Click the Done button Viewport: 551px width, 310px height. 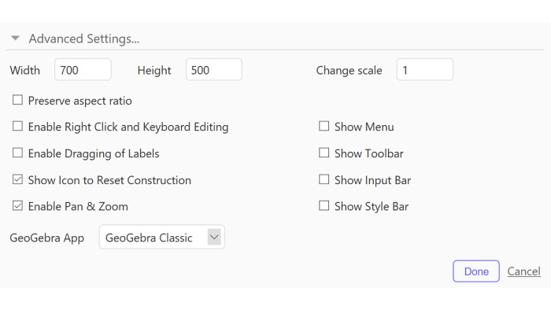[x=476, y=271]
